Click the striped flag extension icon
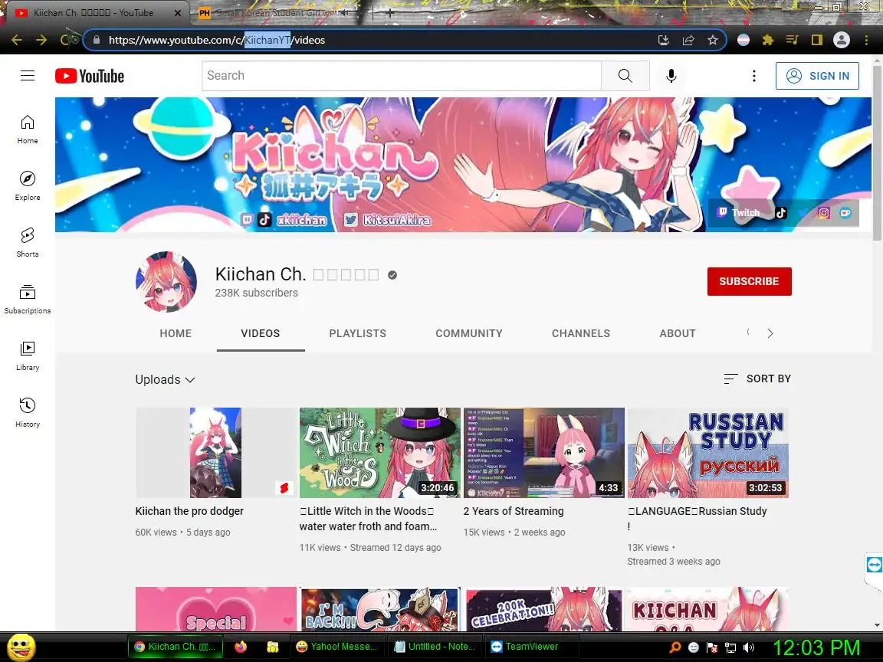 pos(743,40)
